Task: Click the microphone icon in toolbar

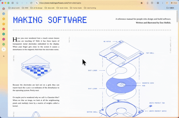Action: [147, 3]
